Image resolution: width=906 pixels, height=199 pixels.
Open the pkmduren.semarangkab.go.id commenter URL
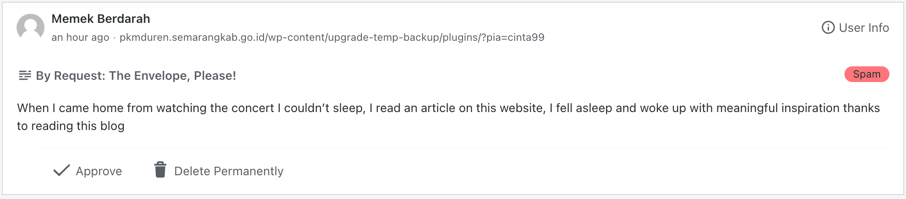(332, 37)
